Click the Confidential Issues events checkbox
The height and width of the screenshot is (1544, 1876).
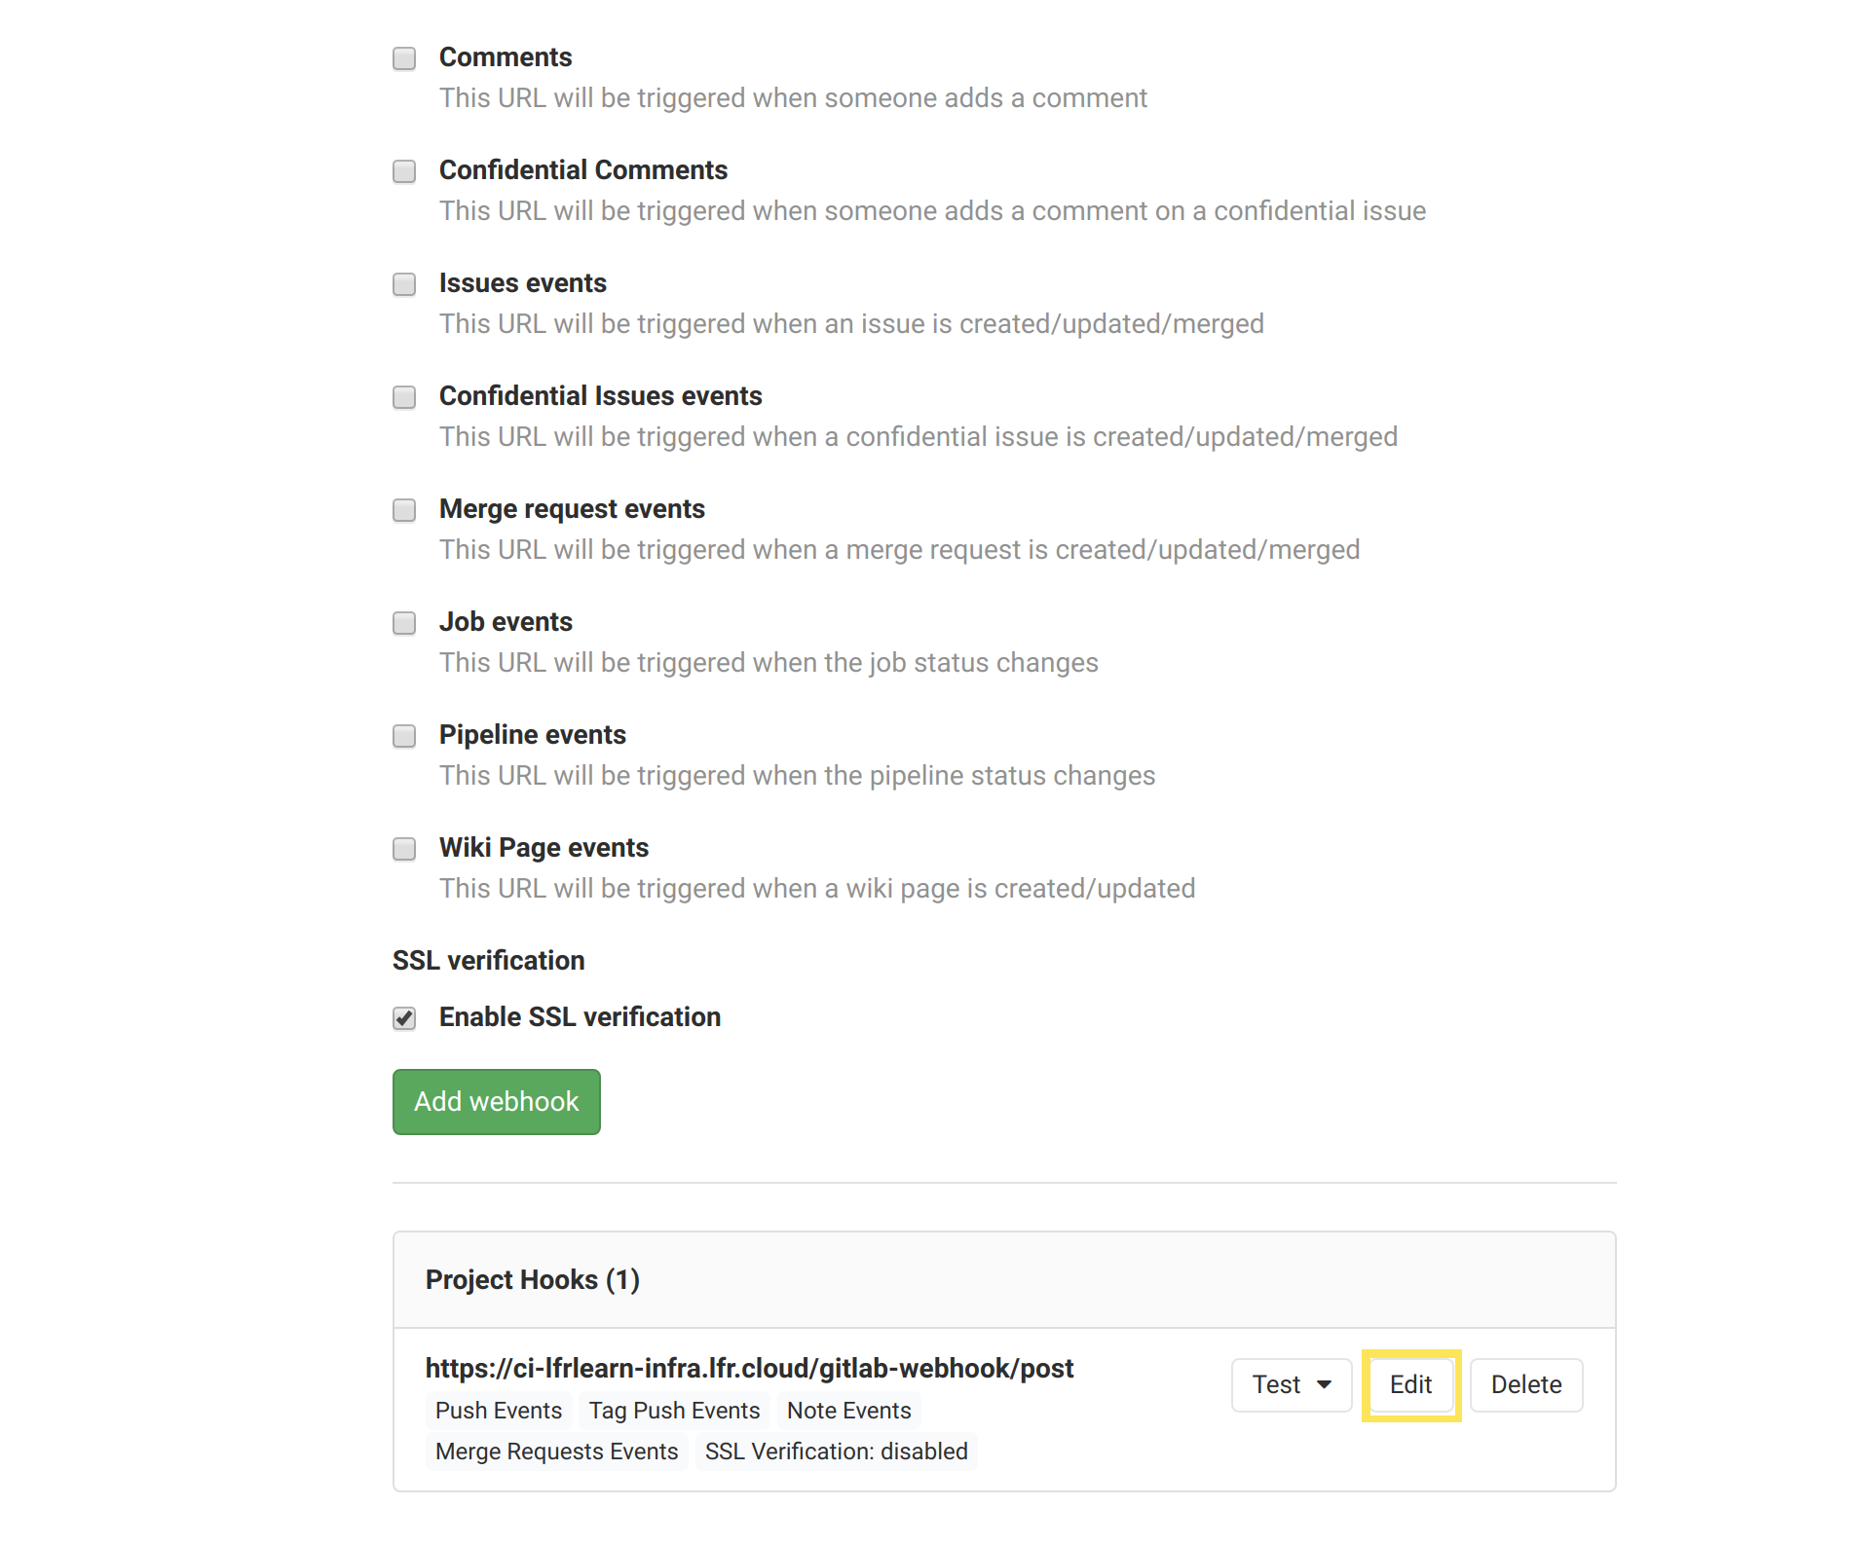click(405, 396)
